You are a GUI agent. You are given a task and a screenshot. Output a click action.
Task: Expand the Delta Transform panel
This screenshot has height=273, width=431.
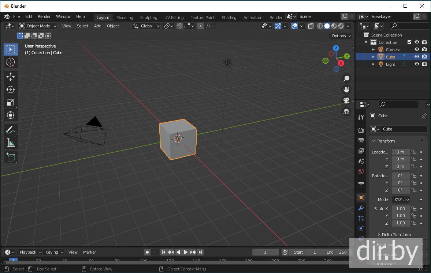coord(396,235)
